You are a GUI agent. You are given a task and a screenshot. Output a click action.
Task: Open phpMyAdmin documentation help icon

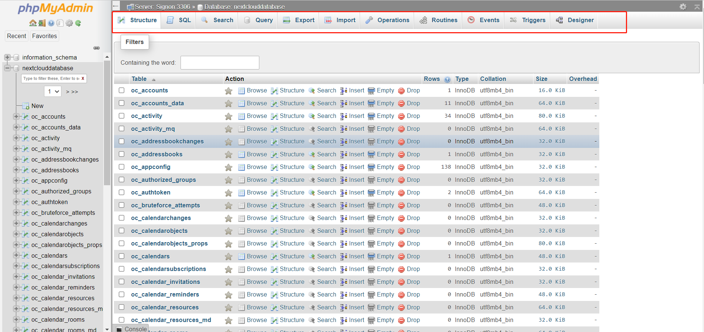point(51,23)
